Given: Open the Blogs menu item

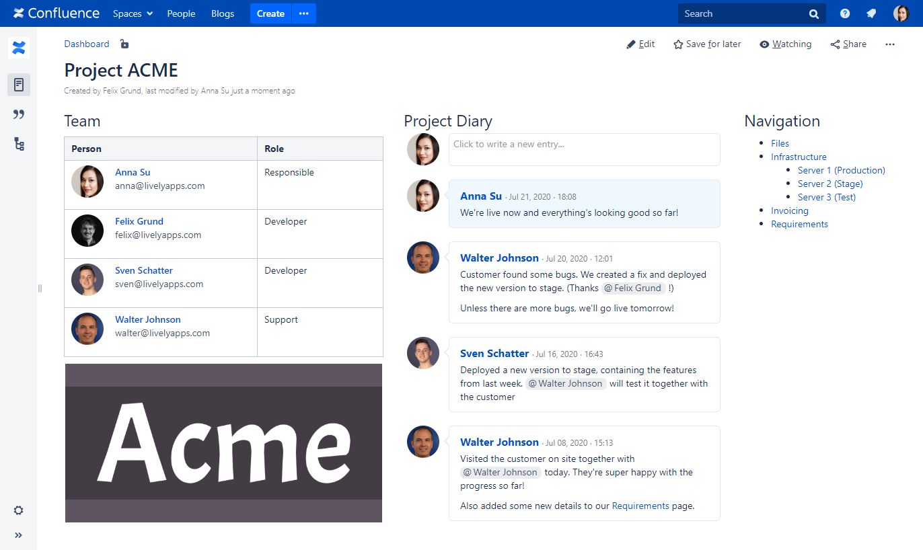Looking at the screenshot, I should [x=223, y=13].
